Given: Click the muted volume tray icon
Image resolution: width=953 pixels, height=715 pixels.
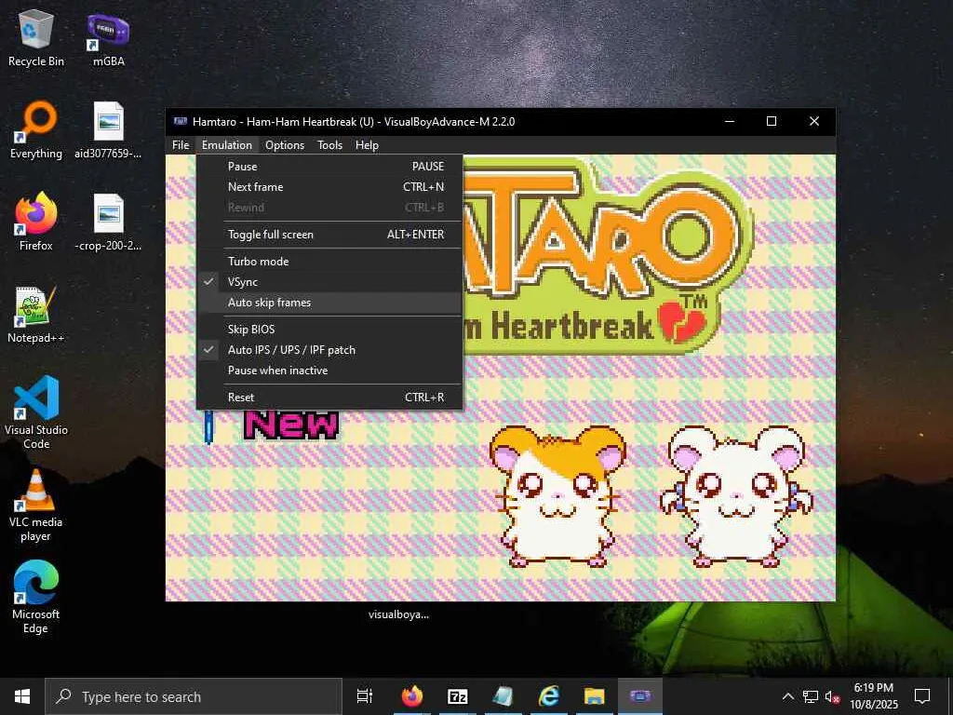Looking at the screenshot, I should click(832, 696).
